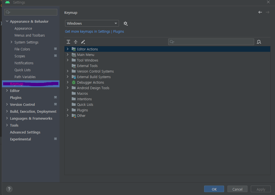Click the External Tools folder icon
The height and width of the screenshot is (195, 275).
pyautogui.click(x=74, y=66)
